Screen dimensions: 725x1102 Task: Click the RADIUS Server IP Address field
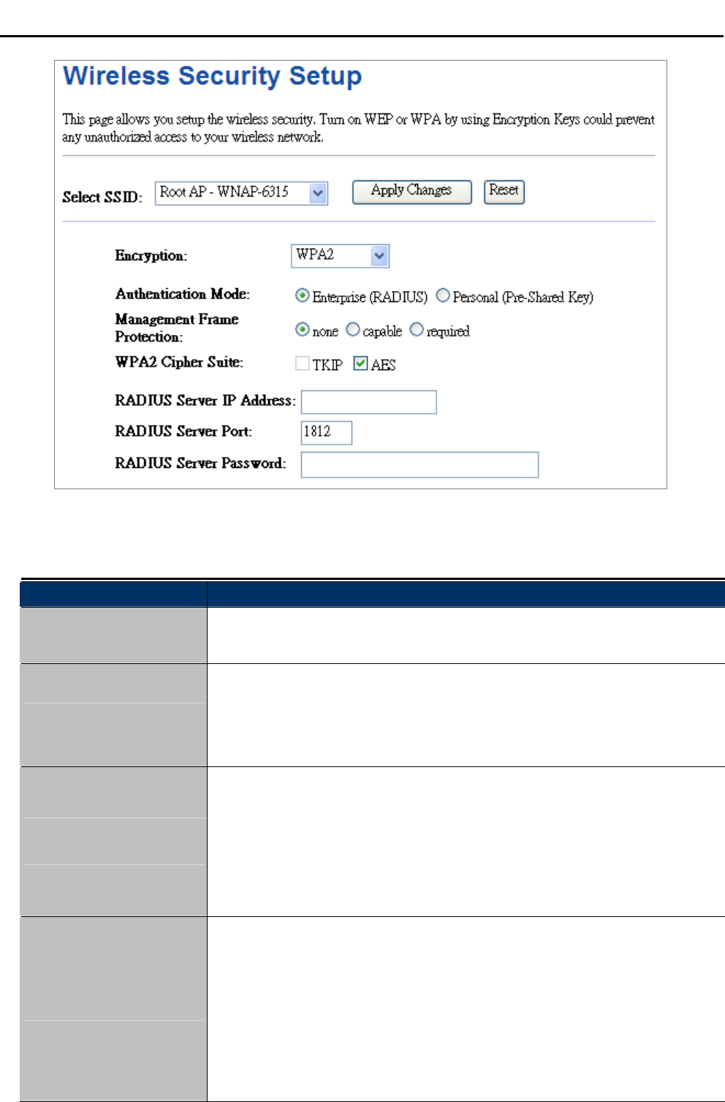(369, 402)
